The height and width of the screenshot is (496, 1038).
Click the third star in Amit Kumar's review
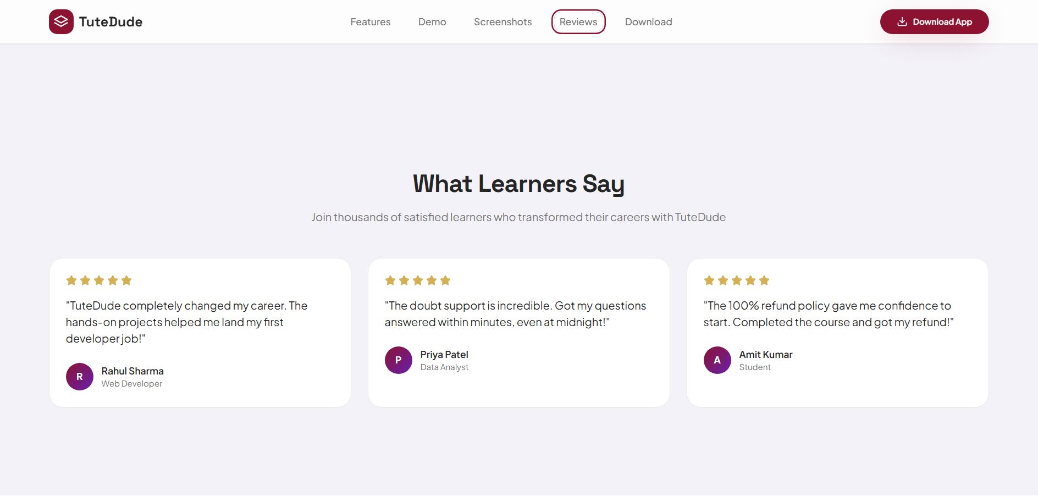737,280
